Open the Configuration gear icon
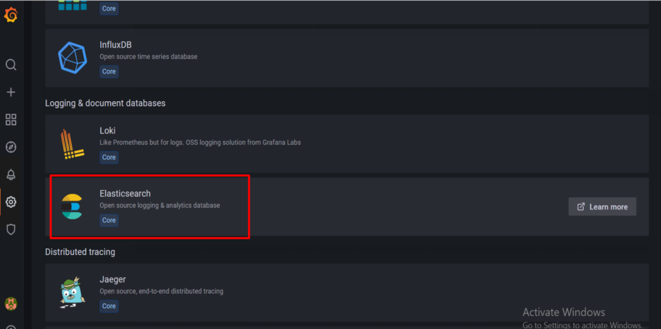Image resolution: width=661 pixels, height=329 pixels. point(11,202)
